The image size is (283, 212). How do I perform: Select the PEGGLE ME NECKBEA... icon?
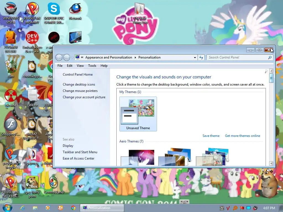click(x=11, y=187)
